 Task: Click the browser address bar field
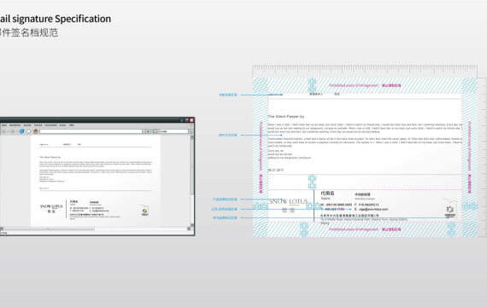click(x=91, y=131)
